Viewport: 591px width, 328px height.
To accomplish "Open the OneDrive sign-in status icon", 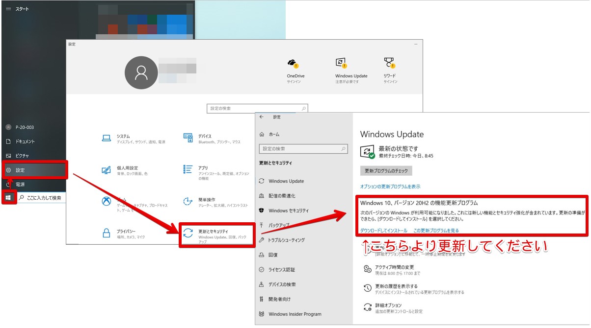I will coord(294,63).
